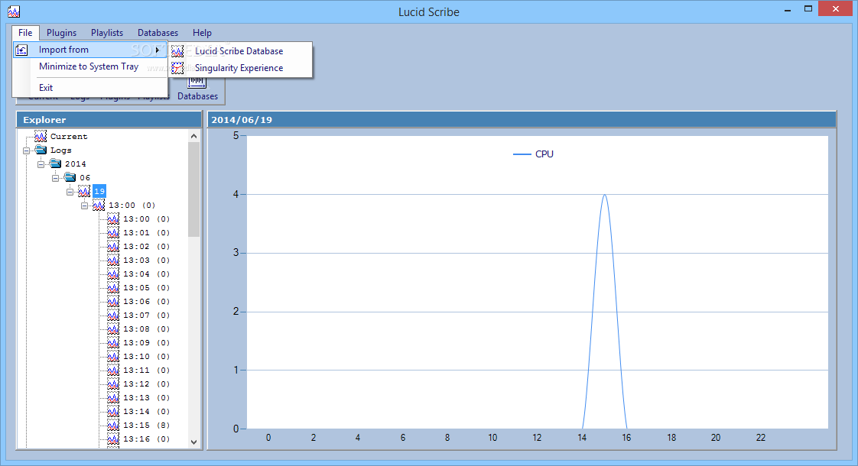Screen dimensions: 858x466
Task: Click the Explorer panel header
Action: (x=109, y=120)
